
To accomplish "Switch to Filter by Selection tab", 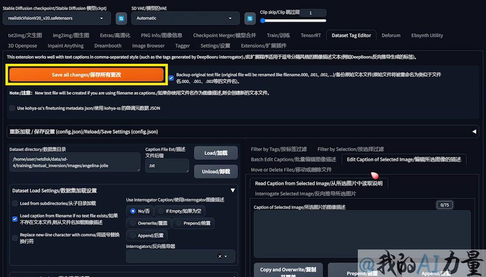I will (x=351, y=149).
